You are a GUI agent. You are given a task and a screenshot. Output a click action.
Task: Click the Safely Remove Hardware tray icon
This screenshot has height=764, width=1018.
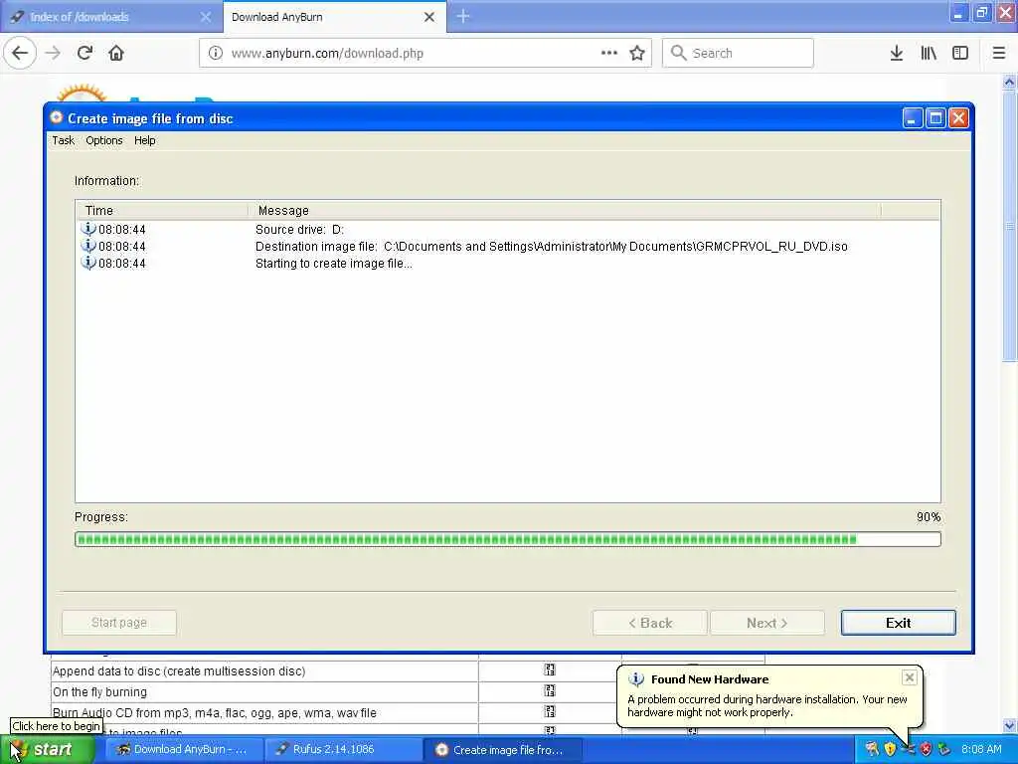944,749
